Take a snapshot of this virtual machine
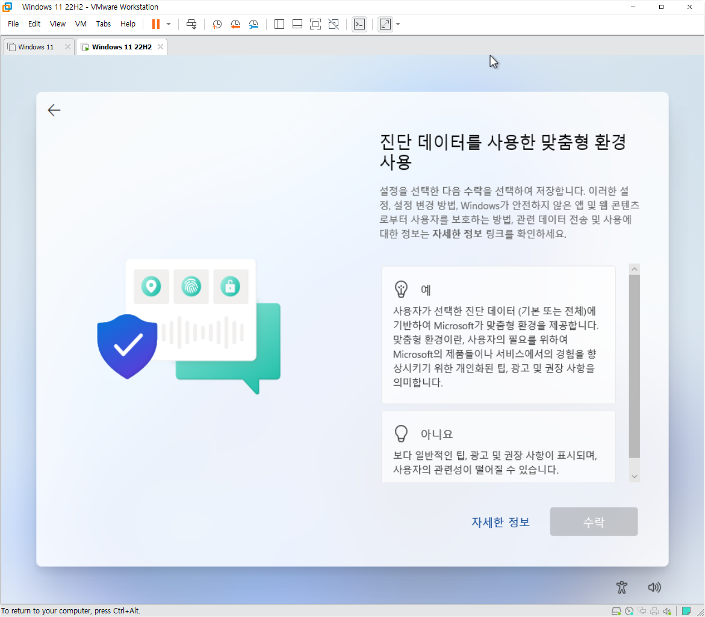Screen dimensions: 705x617 pyautogui.click(x=217, y=24)
